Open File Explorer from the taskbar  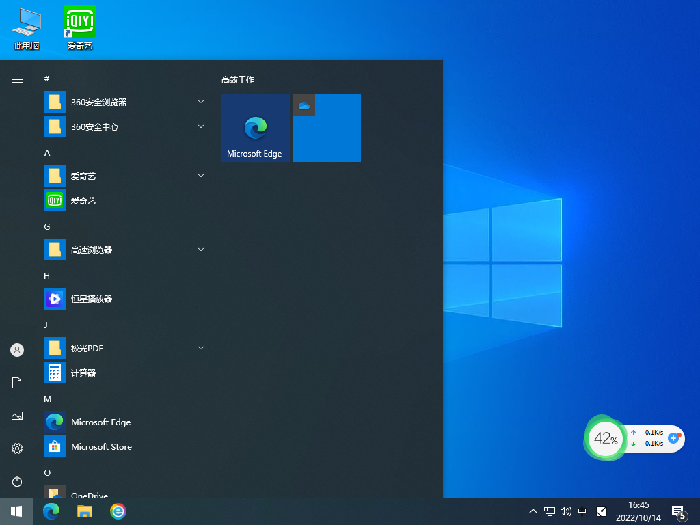click(84, 511)
